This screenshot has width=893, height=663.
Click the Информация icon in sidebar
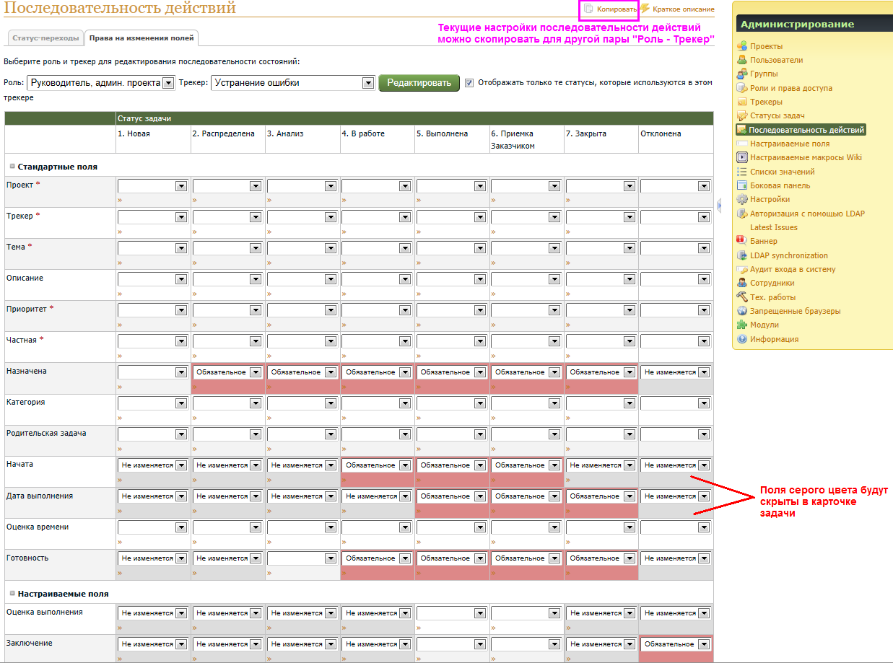coord(742,339)
